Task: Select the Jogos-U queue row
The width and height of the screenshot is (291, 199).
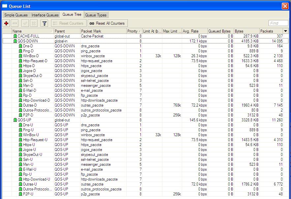Action: [145, 150]
